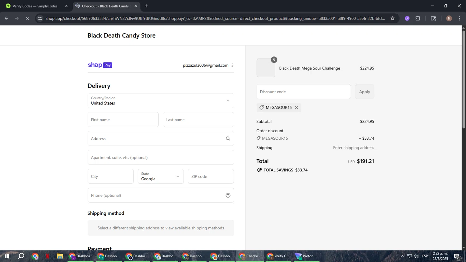
Task: Click the pizzazul2006@gmail.com account email
Action: coord(205,65)
